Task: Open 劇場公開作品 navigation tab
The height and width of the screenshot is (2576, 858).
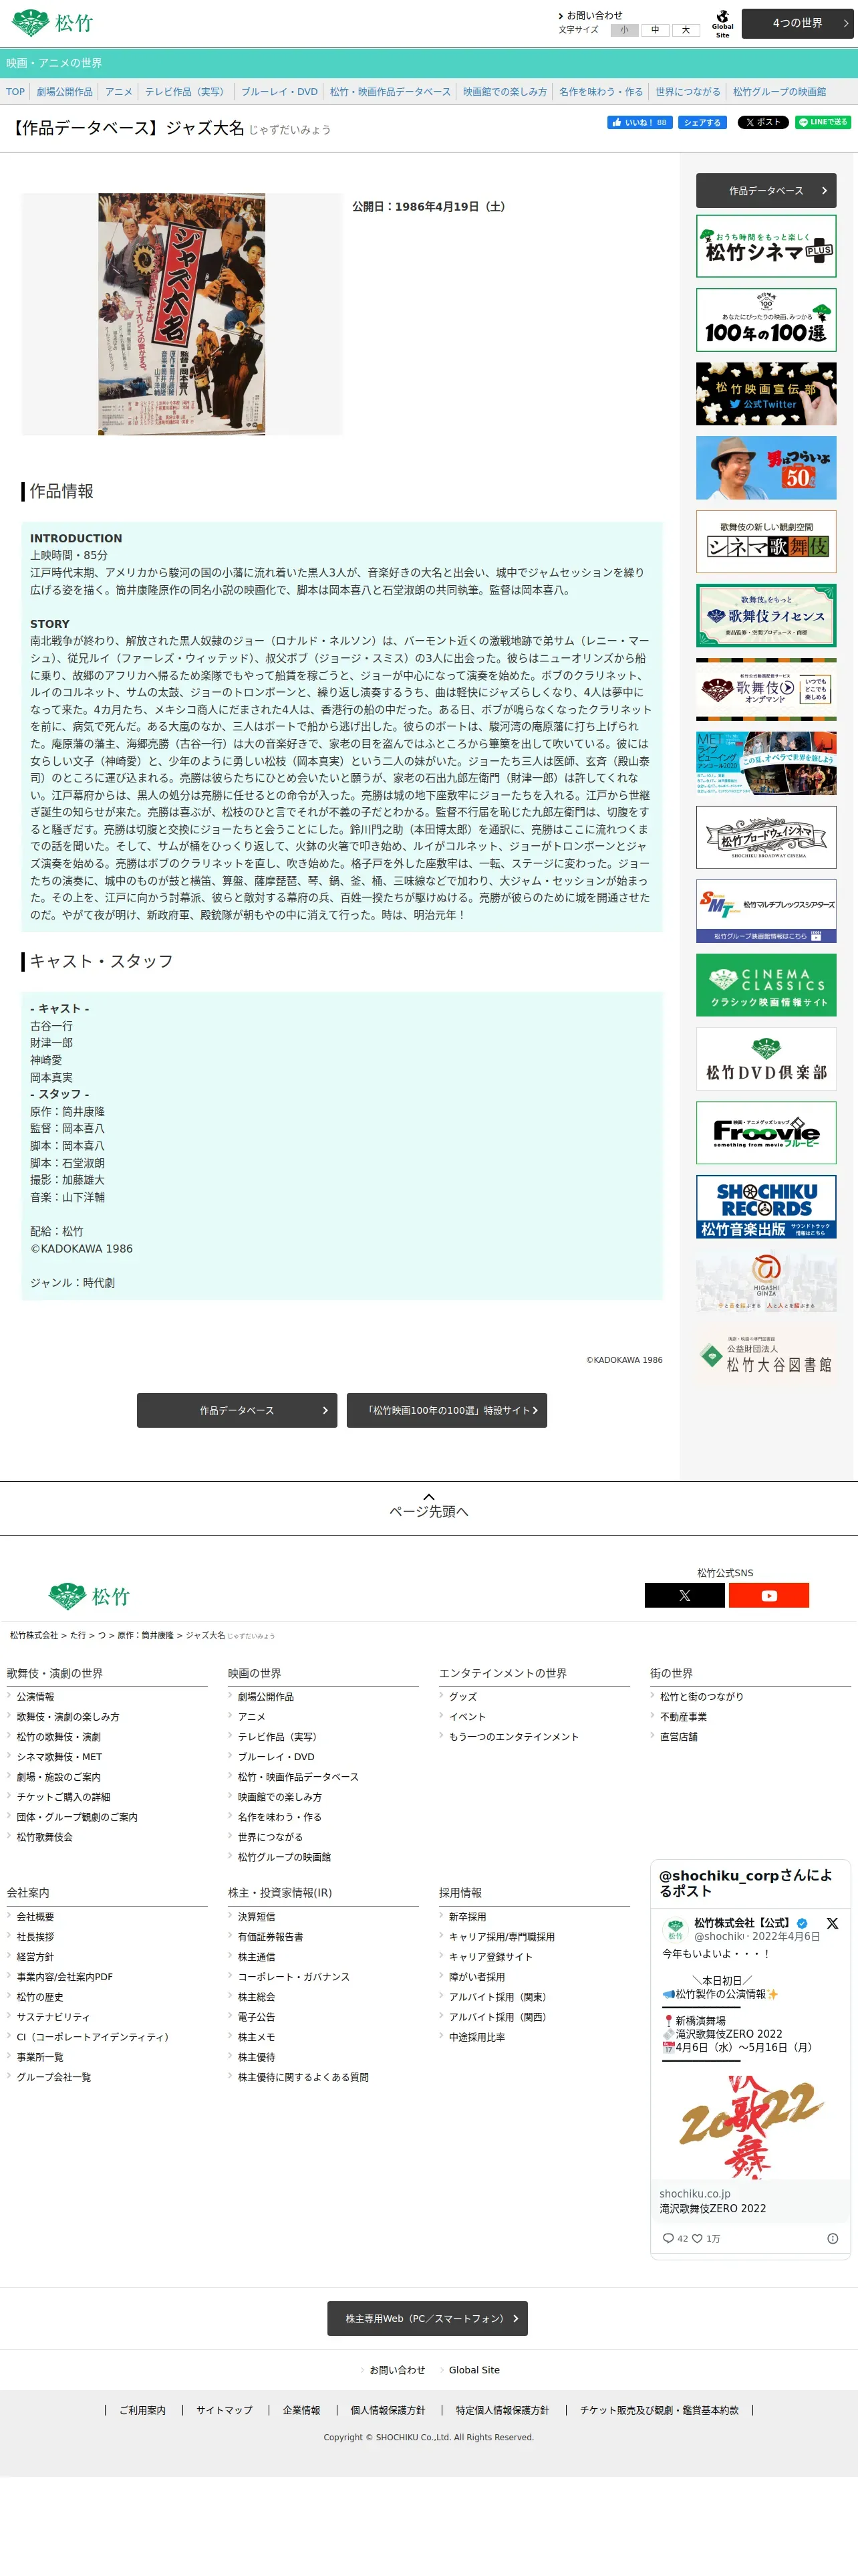Action: point(65,92)
